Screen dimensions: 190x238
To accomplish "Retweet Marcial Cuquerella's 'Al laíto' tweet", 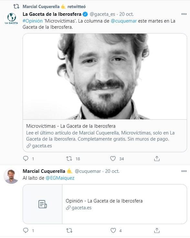I will [x=69, y=230].
